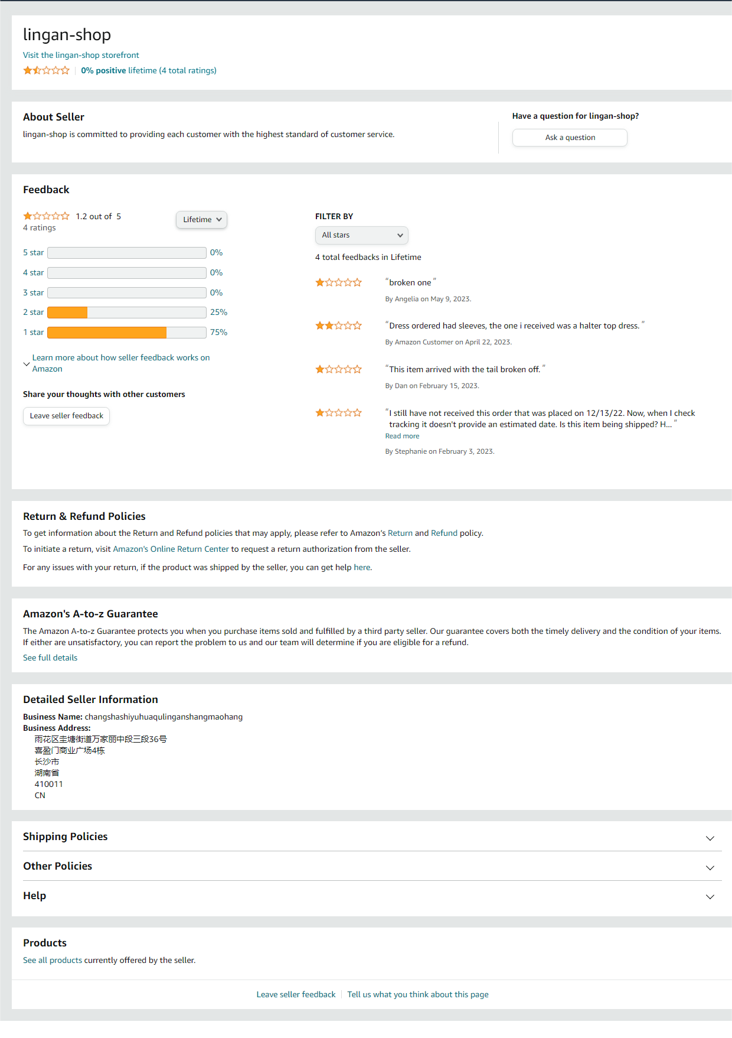732x1038 pixels.
Task: Open Amazon's Online Return Center link
Action: 171,549
